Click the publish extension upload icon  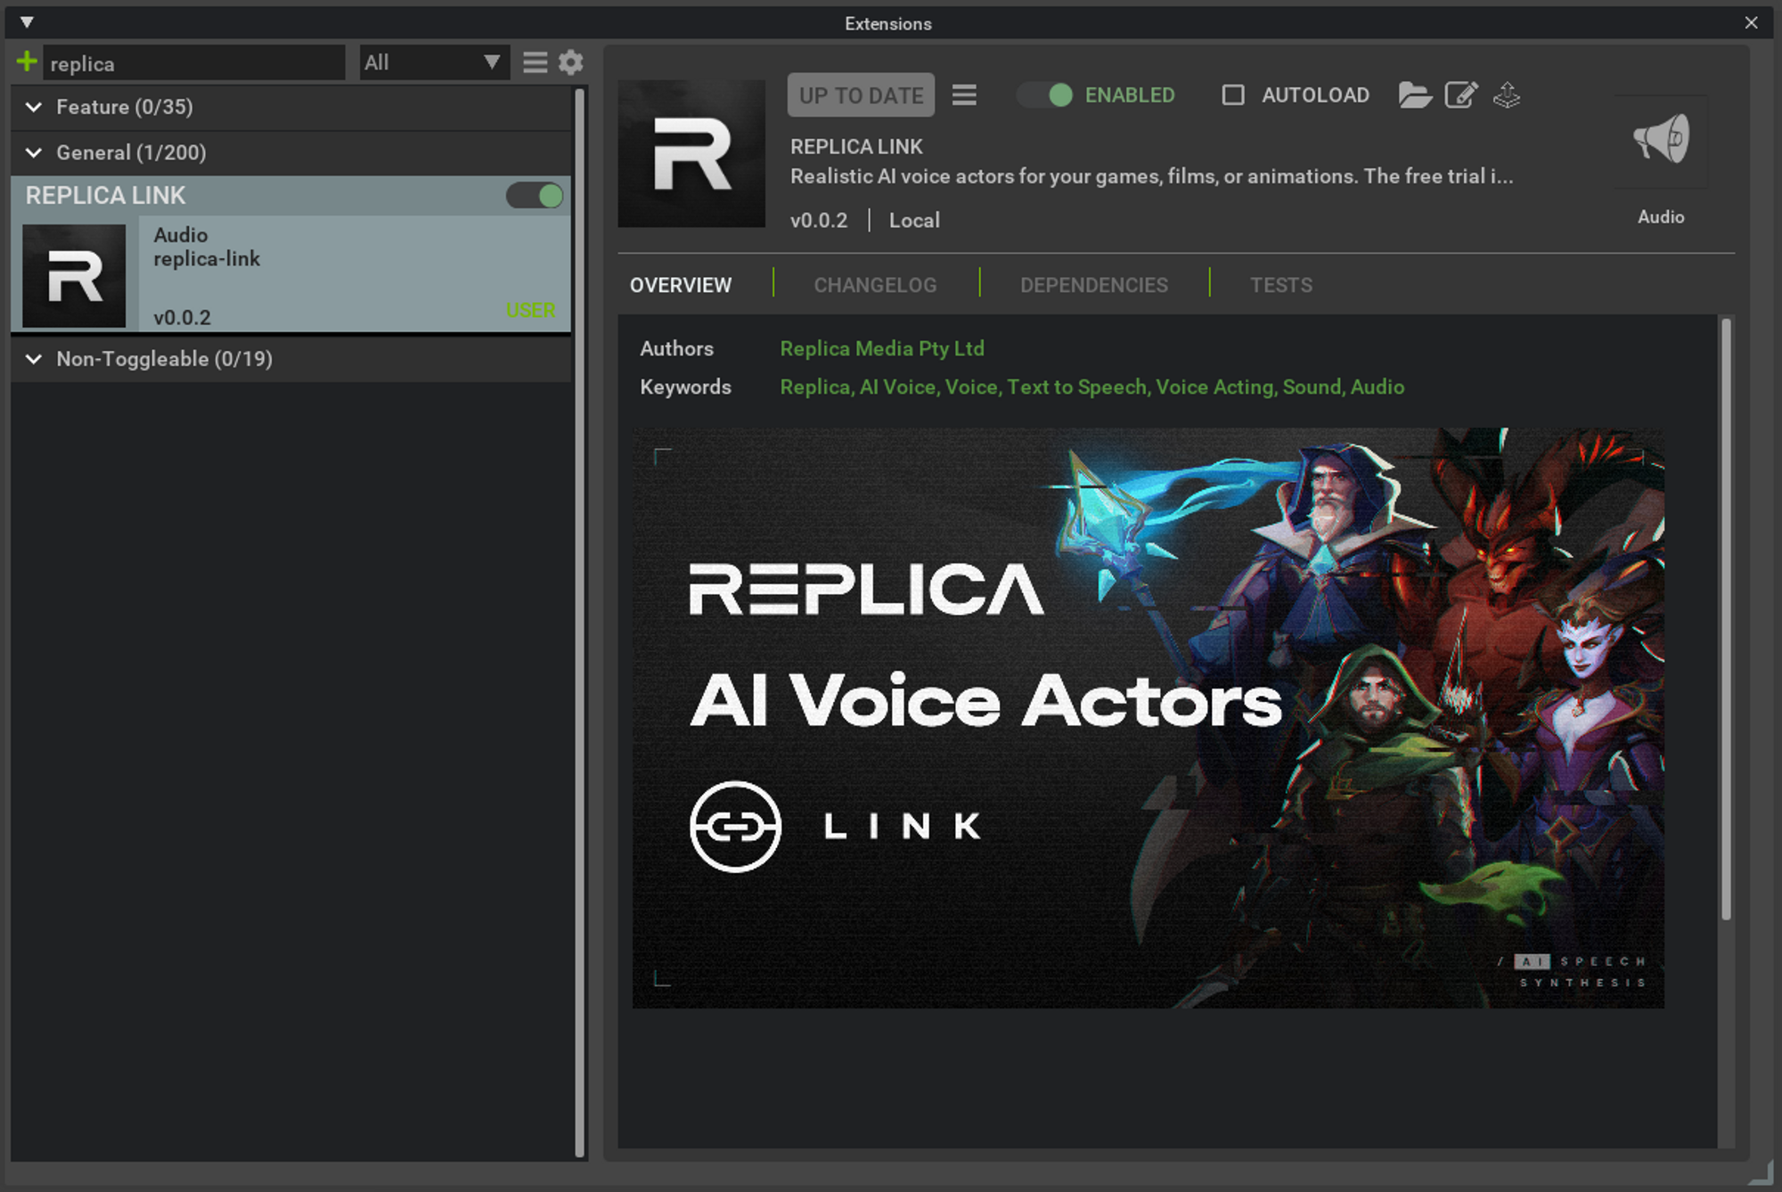click(1507, 94)
